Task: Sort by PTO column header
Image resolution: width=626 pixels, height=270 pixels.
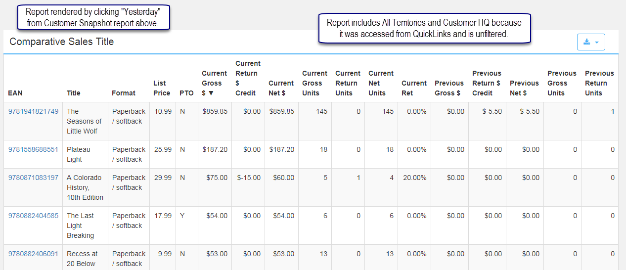Action: coord(186,93)
